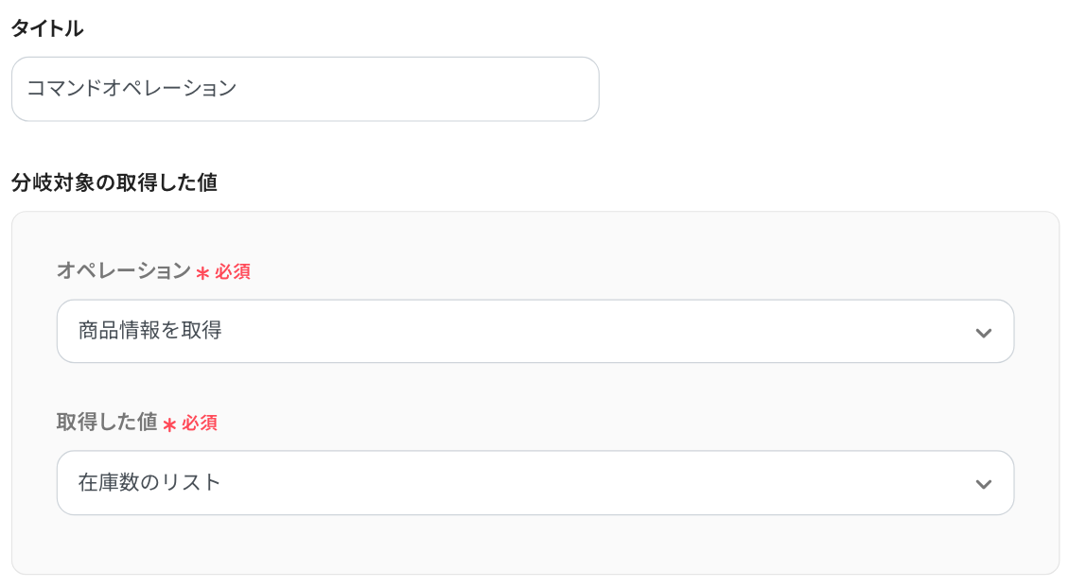Click the コマンドオペレーション text in title field
The width and height of the screenshot is (1069, 588).
tap(131, 89)
